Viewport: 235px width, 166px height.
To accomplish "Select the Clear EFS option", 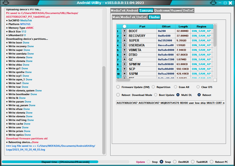I will click(198, 87).
